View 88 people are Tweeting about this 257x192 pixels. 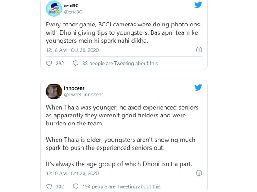[120, 63]
